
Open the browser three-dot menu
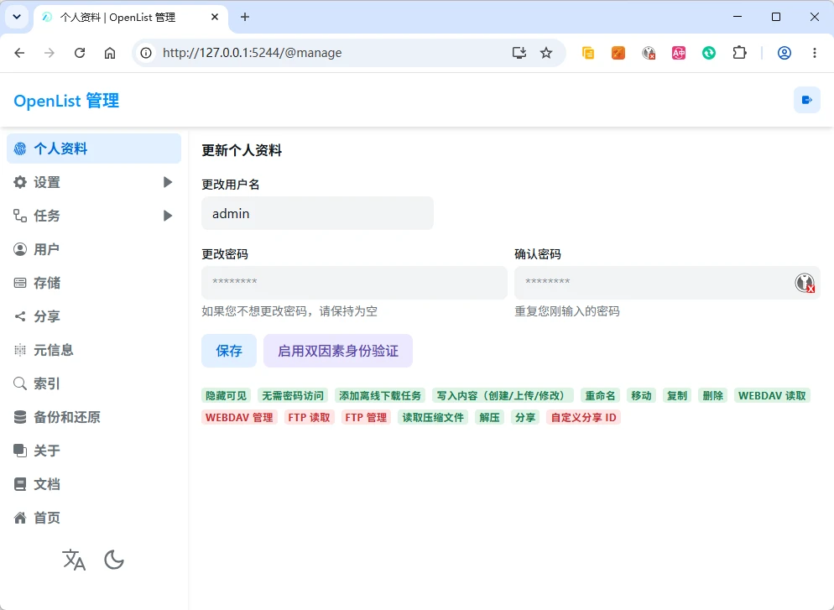click(815, 53)
